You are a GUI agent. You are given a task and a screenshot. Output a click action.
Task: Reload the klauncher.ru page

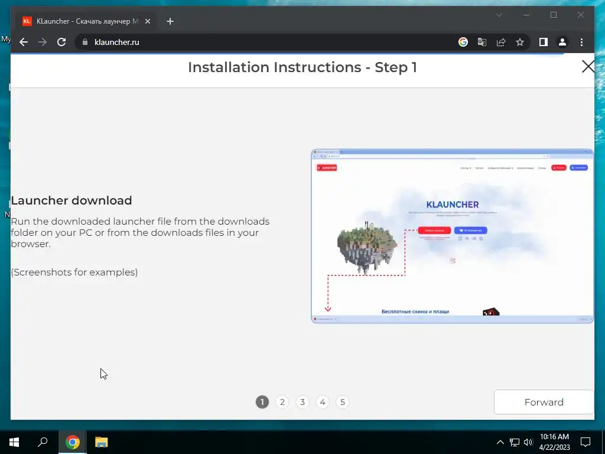click(x=61, y=42)
